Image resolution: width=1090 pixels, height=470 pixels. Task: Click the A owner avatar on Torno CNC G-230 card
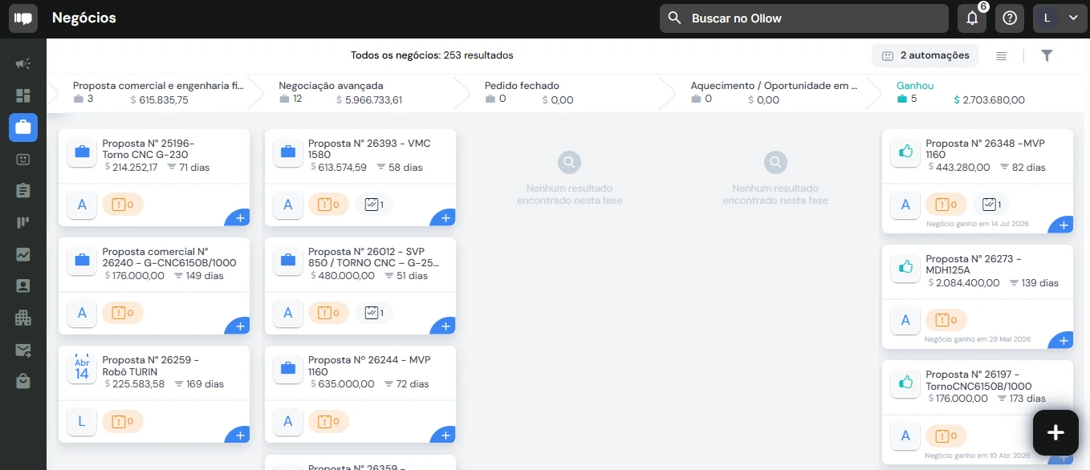coord(82,205)
